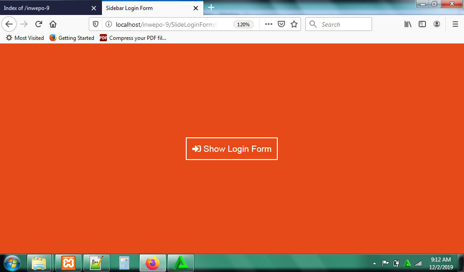Open Action Center flag icon
This screenshot has width=464, height=272.
tap(385, 263)
